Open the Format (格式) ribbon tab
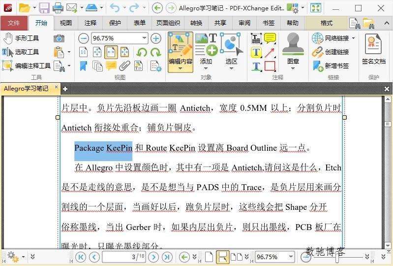Screen dimensions: 393x266 point(327,23)
